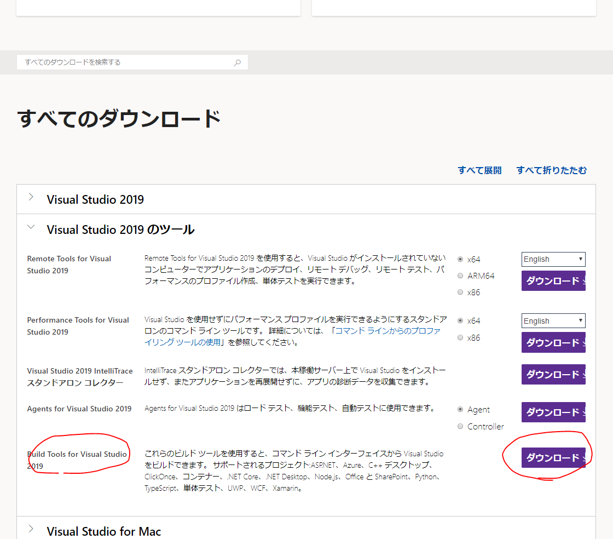Click すべて折りたたむ to collapse all
Image resolution: width=613 pixels, height=539 pixels.
(551, 170)
